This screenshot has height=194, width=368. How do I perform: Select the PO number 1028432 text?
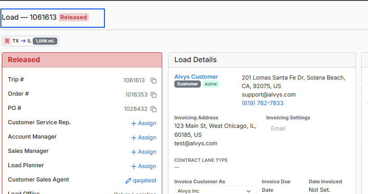click(136, 109)
